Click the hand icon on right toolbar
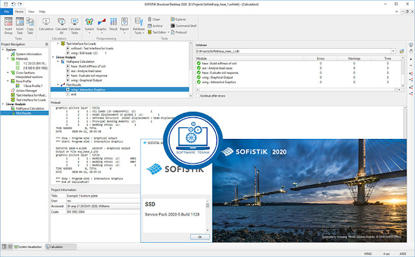Image resolution: width=415 pixels, height=257 pixels. pyautogui.click(x=410, y=51)
